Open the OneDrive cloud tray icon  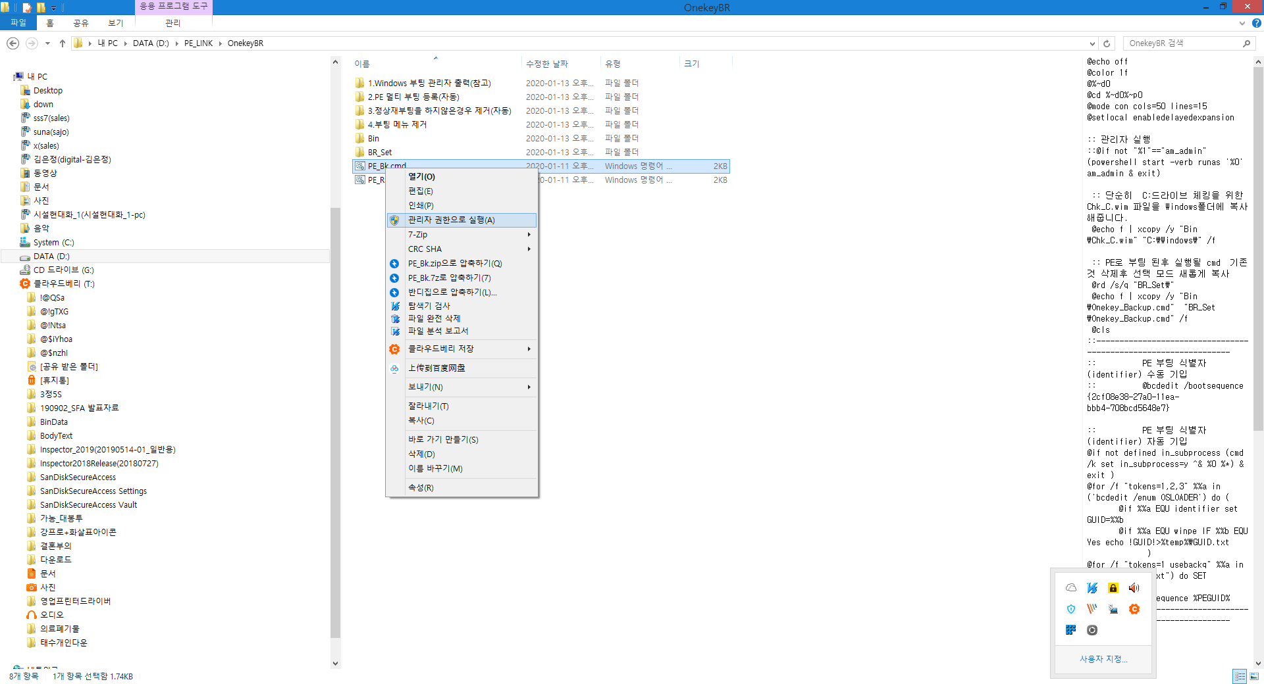coord(1071,588)
